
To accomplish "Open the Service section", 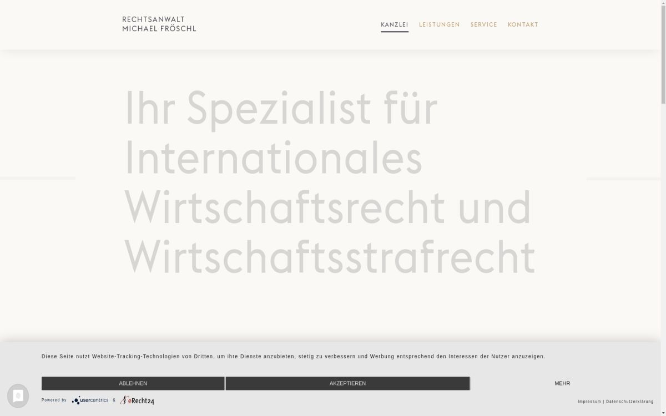I will tap(483, 24).
